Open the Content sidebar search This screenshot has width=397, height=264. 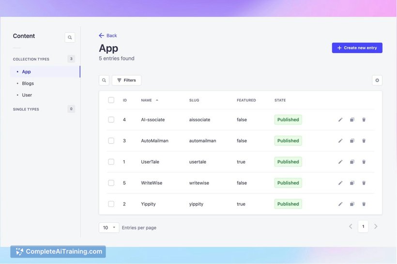pyautogui.click(x=70, y=37)
